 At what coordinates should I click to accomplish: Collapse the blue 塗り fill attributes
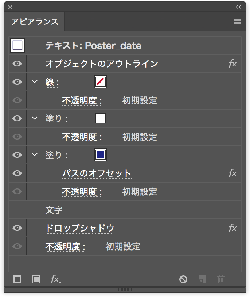pos(35,155)
